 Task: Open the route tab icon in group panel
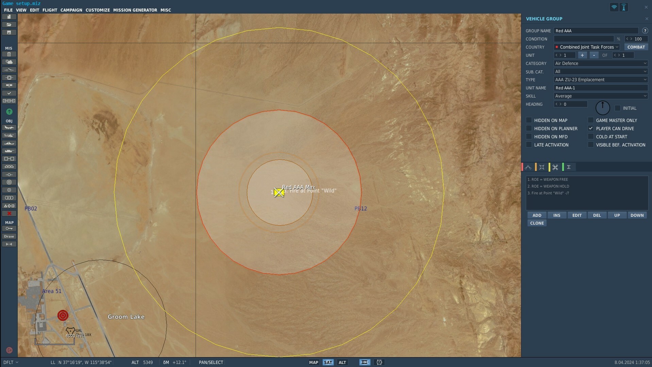528,167
